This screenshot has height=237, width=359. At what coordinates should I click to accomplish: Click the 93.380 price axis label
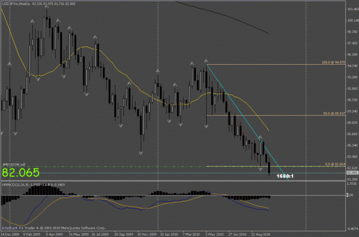[x=353, y=77]
